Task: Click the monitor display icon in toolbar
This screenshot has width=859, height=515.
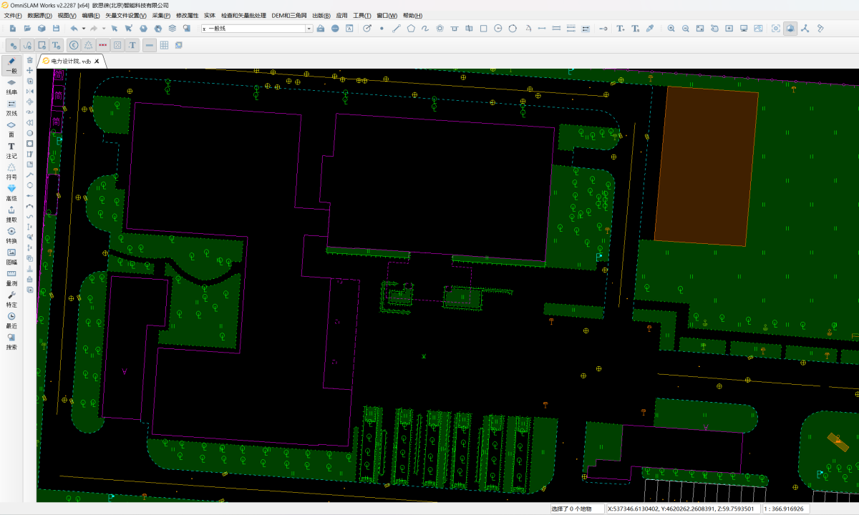Action: pyautogui.click(x=744, y=29)
